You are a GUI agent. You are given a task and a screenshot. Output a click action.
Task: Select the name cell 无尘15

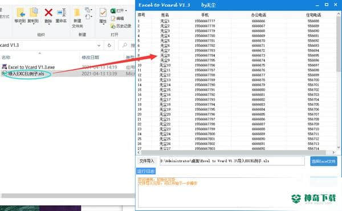coord(165,90)
